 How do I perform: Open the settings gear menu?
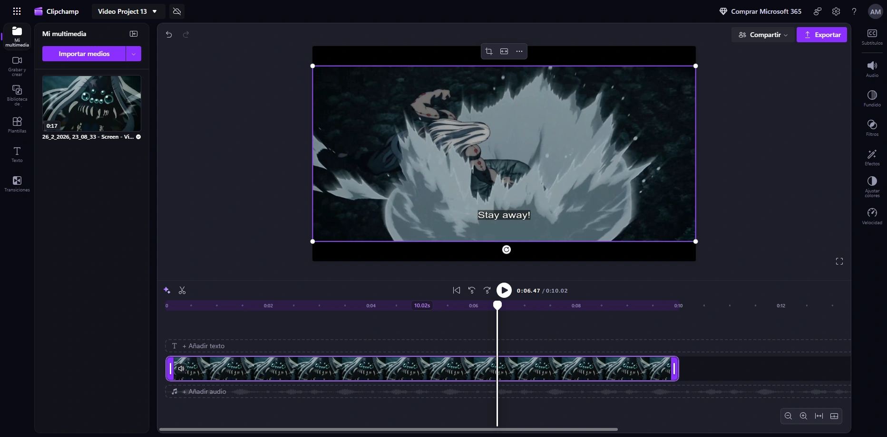tap(836, 11)
